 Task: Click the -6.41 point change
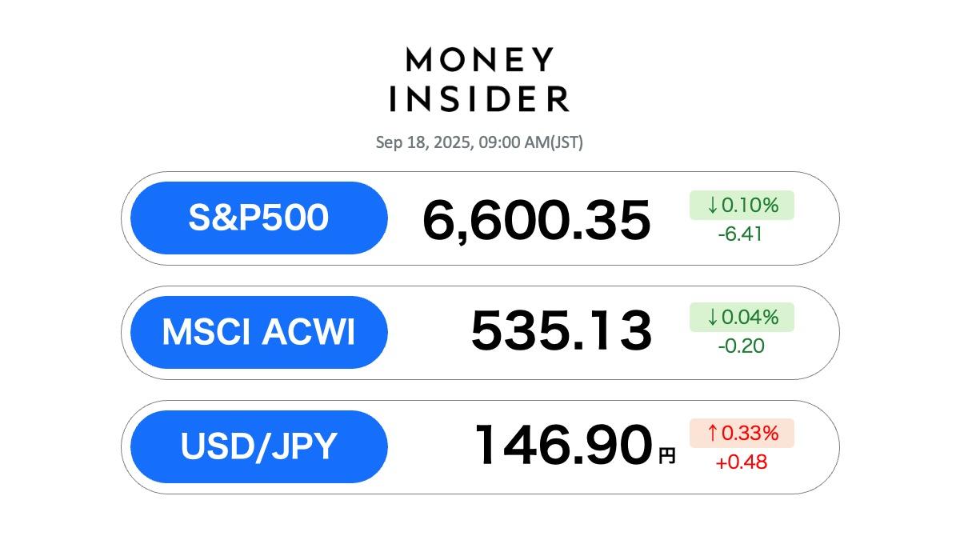[742, 234]
